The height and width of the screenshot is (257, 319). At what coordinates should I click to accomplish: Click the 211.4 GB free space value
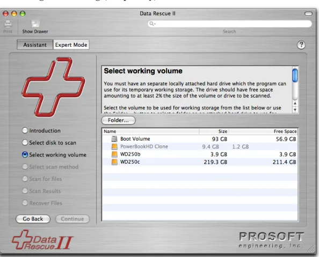(284, 162)
